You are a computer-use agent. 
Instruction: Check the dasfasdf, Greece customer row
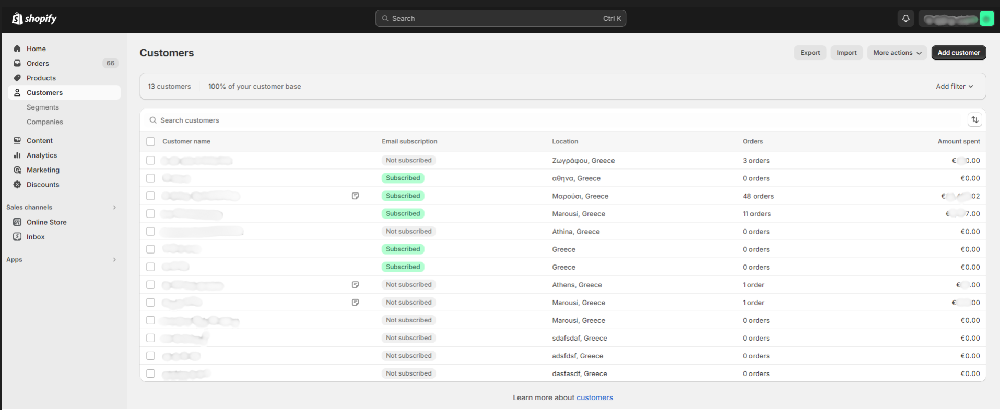click(x=150, y=373)
